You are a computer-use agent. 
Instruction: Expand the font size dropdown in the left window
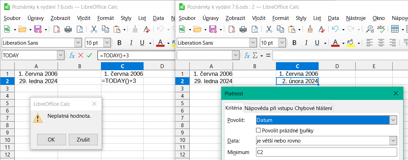107,43
